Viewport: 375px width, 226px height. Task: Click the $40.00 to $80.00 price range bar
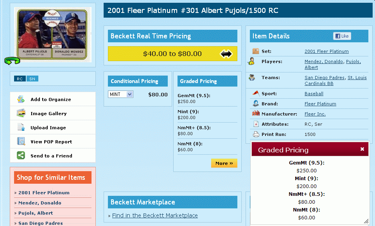point(172,54)
